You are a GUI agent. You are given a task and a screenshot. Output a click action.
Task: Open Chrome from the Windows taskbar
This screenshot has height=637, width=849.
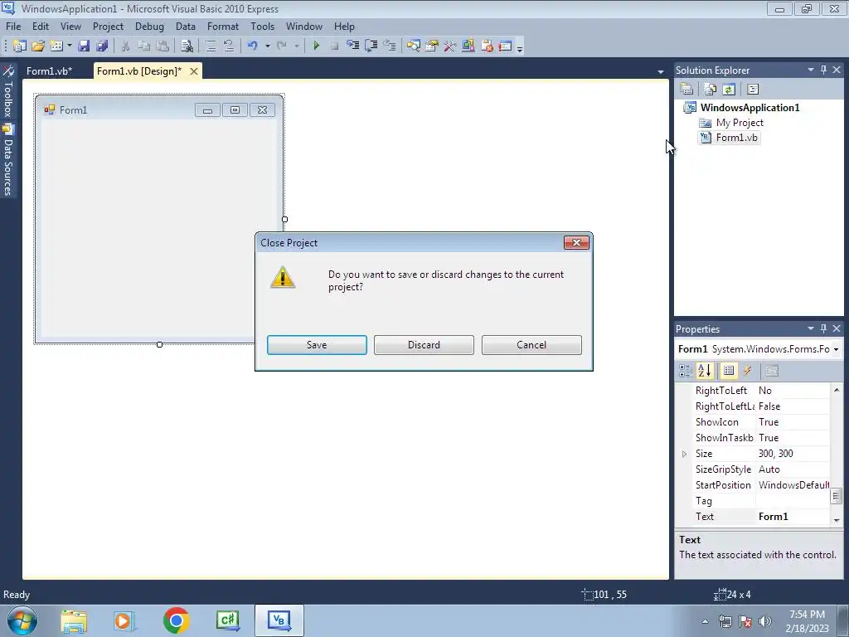click(176, 620)
